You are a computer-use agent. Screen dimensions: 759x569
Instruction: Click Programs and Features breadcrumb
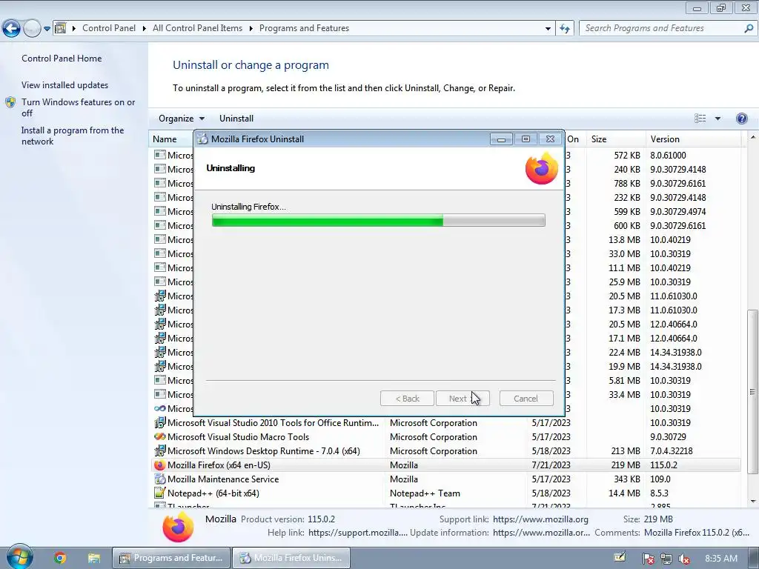(x=304, y=28)
